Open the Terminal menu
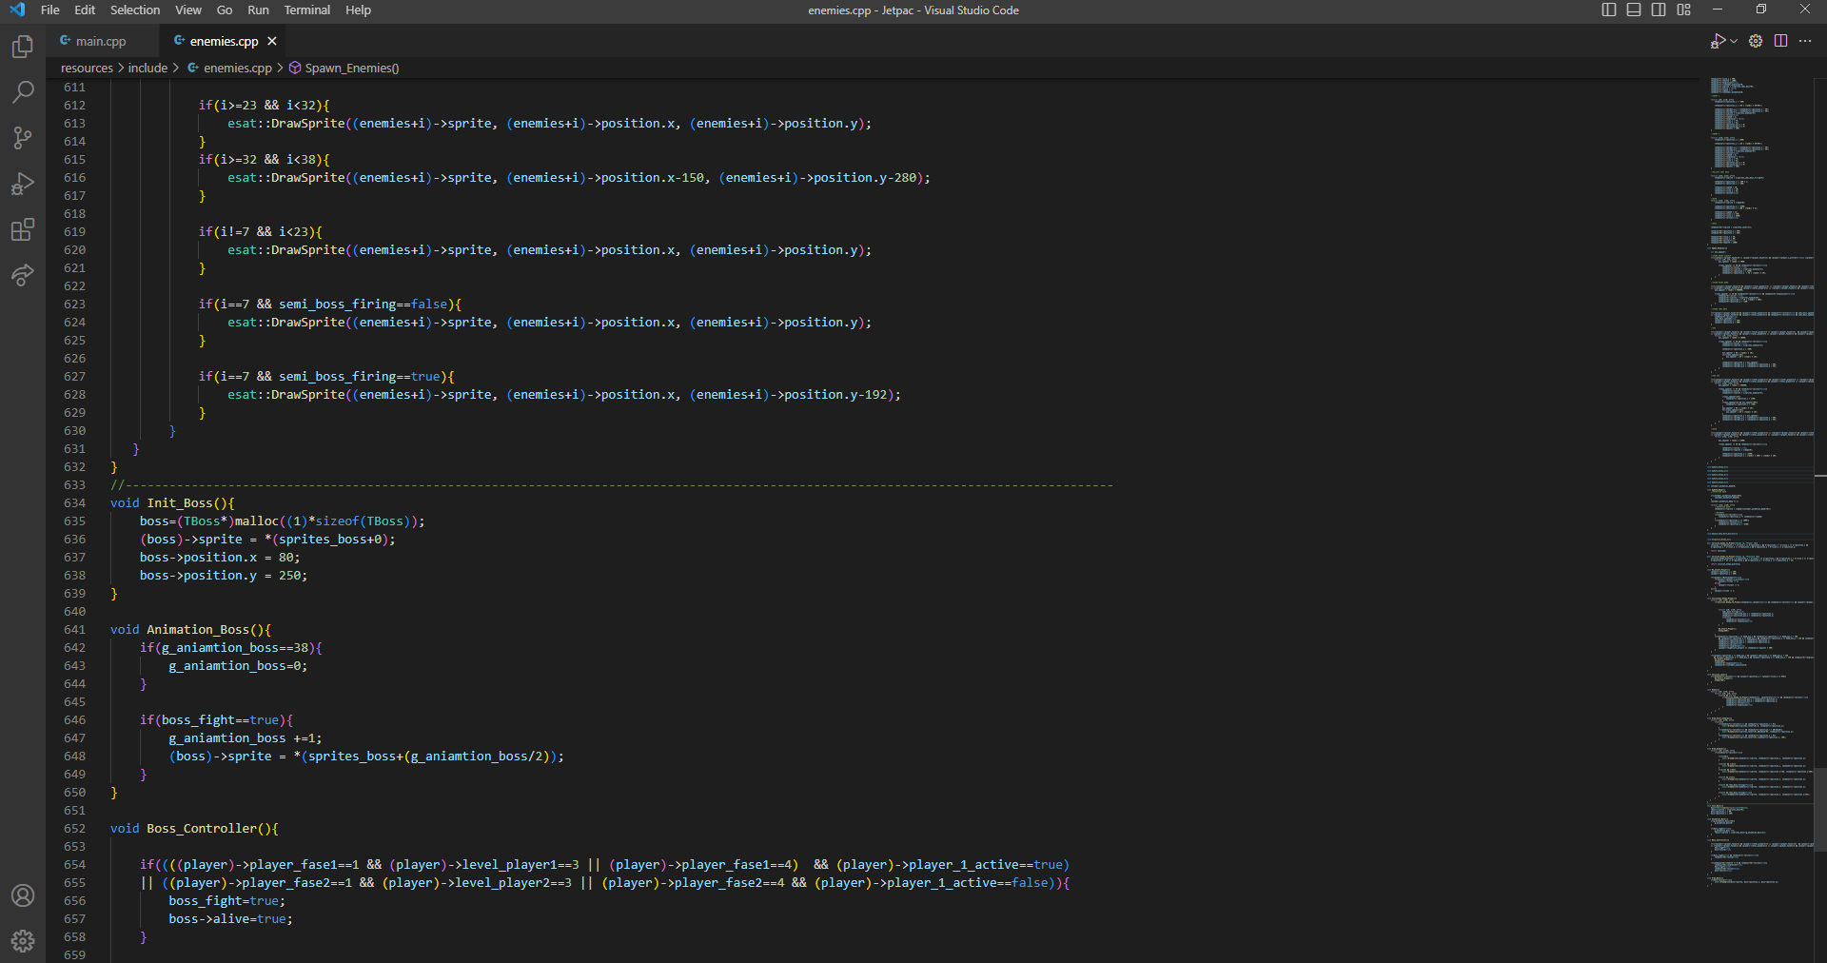 point(306,10)
